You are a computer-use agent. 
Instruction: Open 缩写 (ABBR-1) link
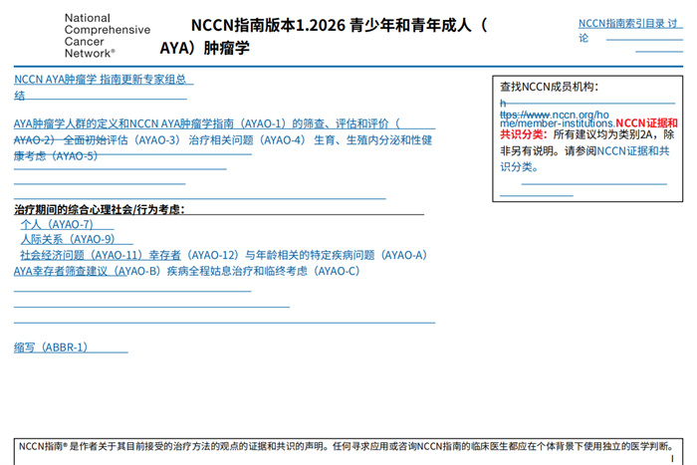pyautogui.click(x=50, y=348)
